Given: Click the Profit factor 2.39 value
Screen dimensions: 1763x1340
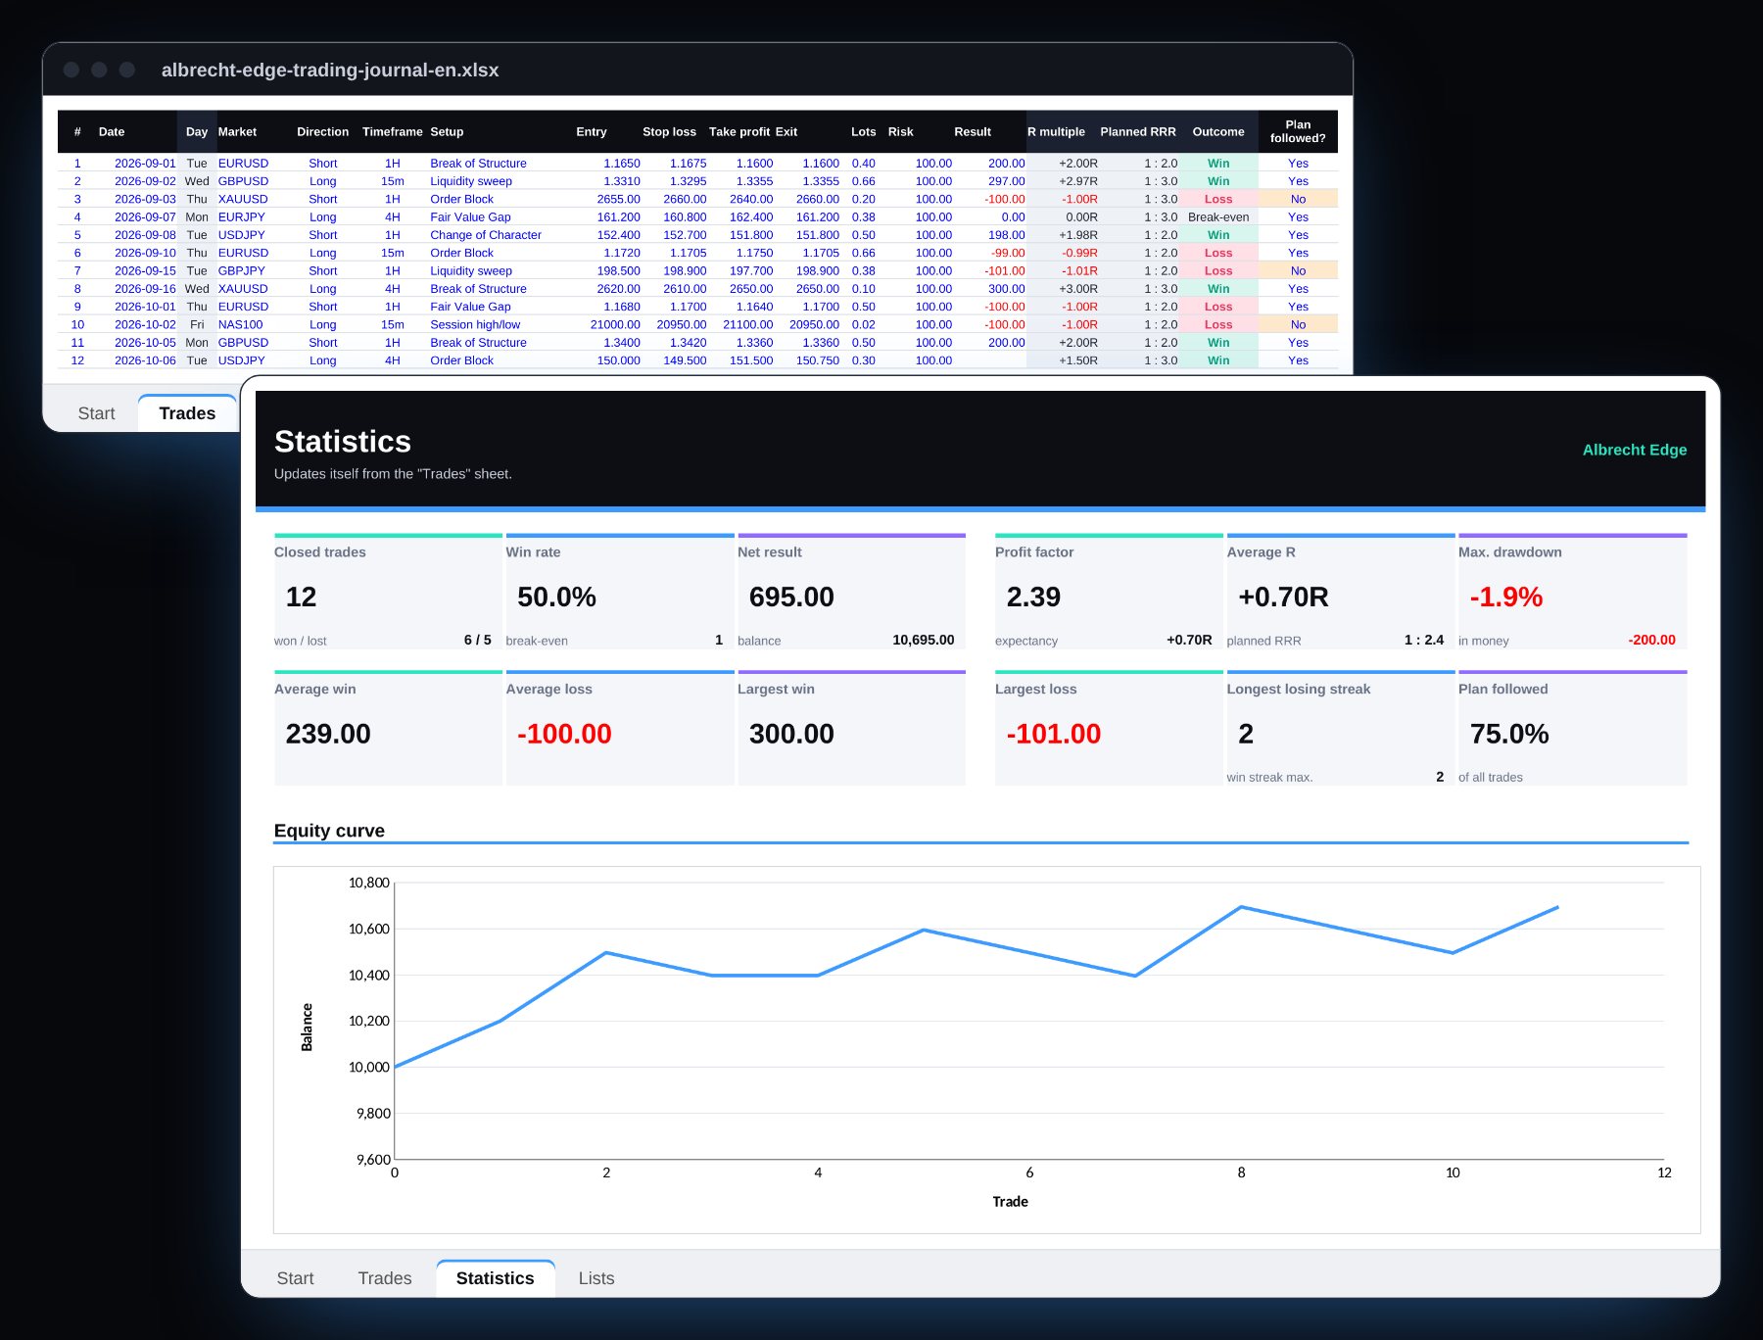Looking at the screenshot, I should 1033,597.
